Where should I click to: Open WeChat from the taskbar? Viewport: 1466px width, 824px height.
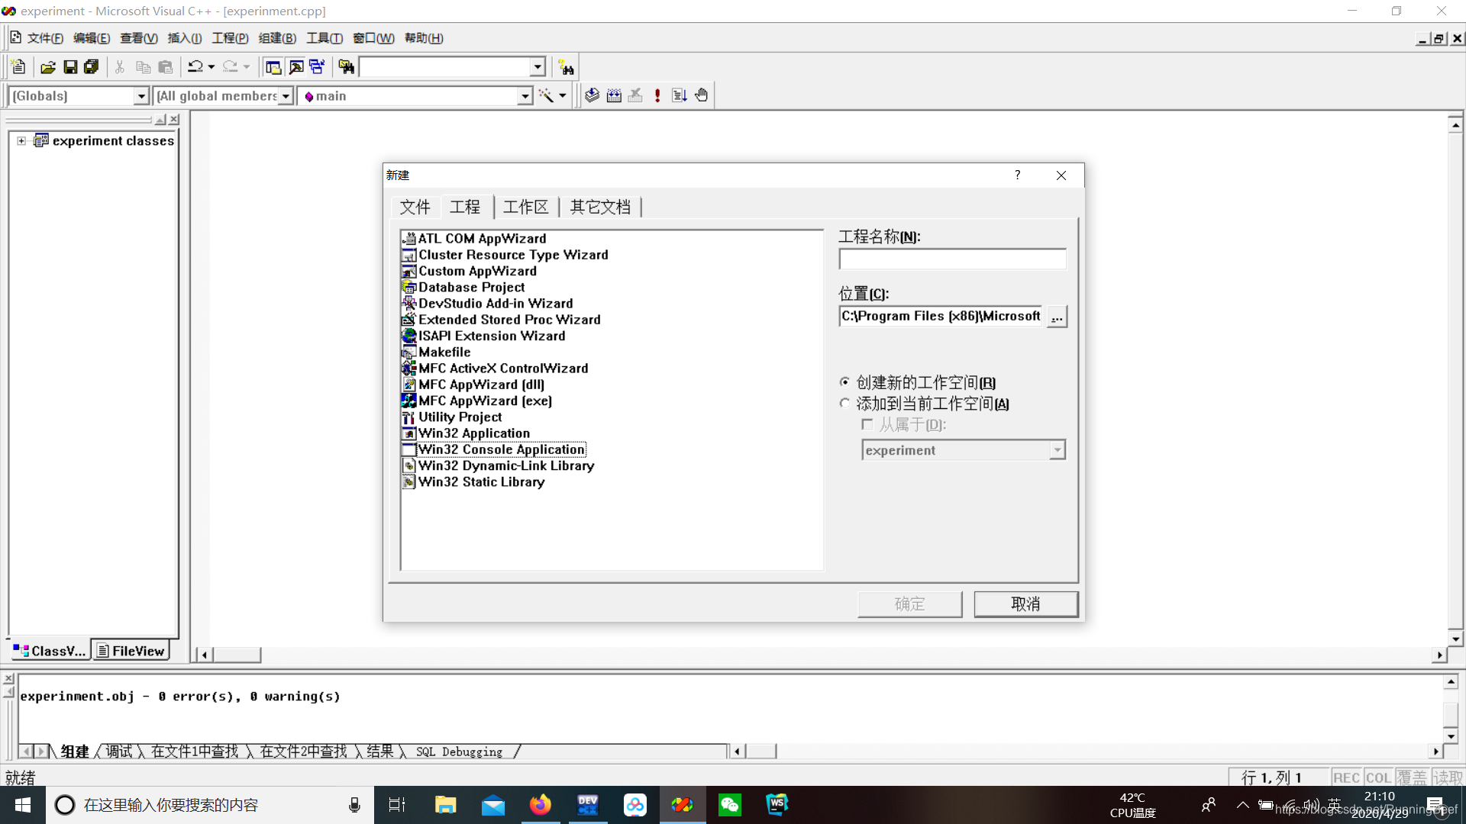point(730,805)
